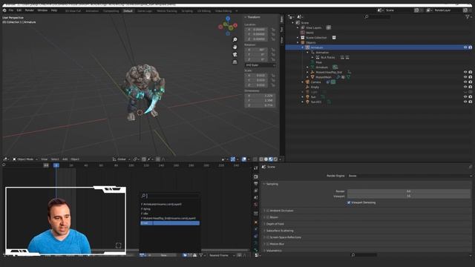Screen dimensions: 475x267
Task: Select the Camera object in outliner
Action: point(315,82)
